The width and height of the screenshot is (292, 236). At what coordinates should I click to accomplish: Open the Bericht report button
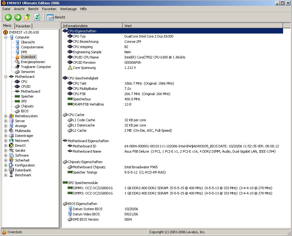click(56, 17)
